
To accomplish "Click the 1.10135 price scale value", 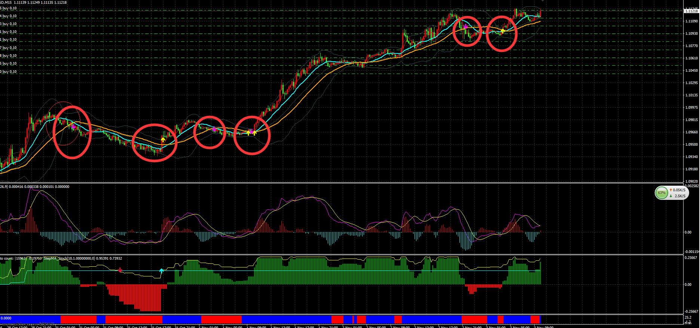I will [691, 95].
